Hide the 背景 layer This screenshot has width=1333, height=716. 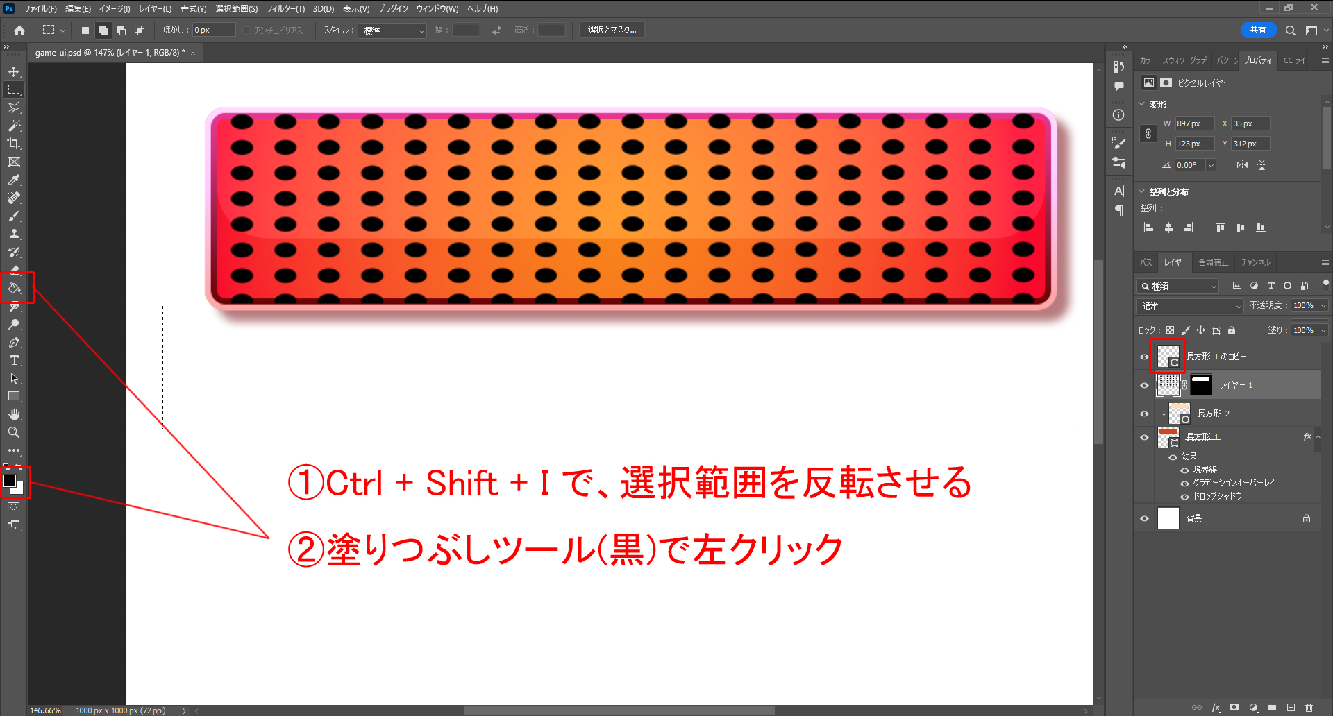1144,518
